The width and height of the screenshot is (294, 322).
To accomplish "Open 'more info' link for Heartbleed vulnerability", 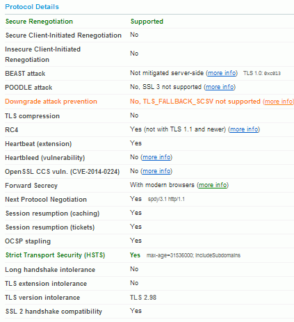I will (x=156, y=157).
